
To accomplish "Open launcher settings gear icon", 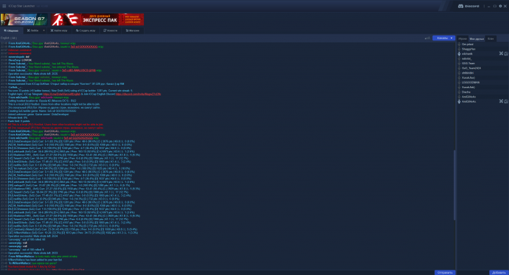I will coord(500,6).
